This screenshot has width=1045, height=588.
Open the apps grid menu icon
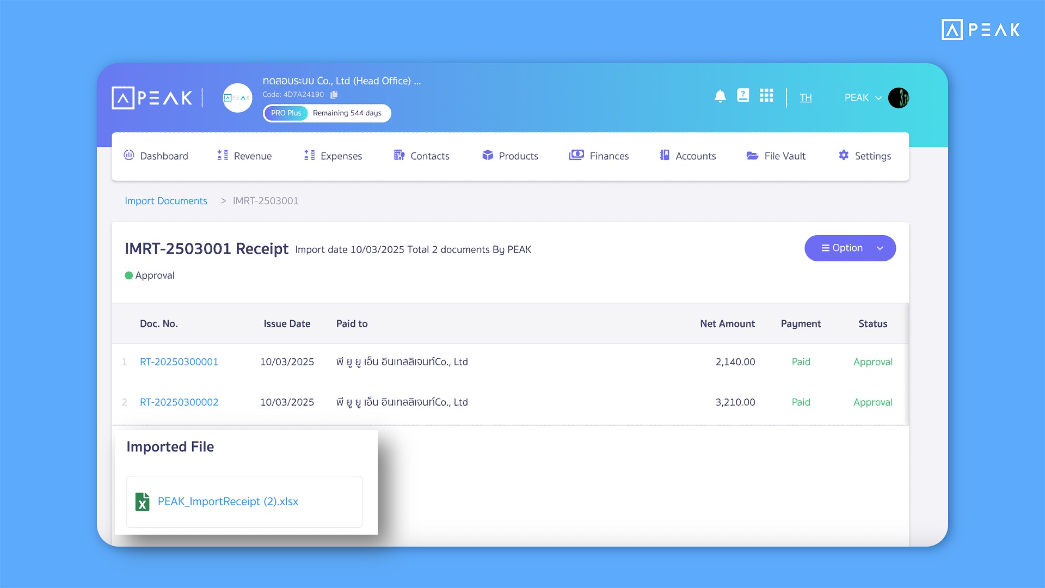click(766, 96)
